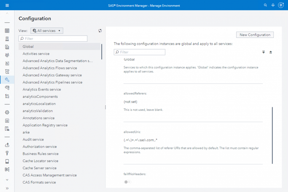The image size is (288, 192).
Task: Click the New Configuration button
Action: pos(255,35)
